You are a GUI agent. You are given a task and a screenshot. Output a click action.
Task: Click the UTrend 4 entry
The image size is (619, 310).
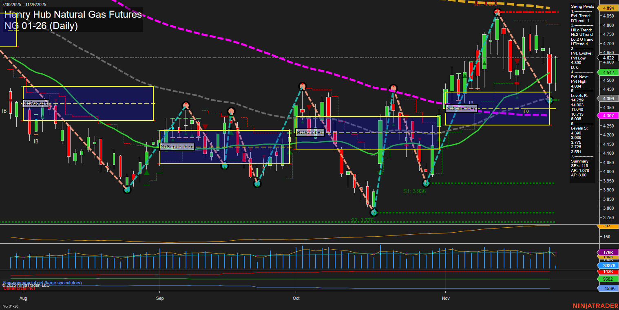(x=580, y=44)
